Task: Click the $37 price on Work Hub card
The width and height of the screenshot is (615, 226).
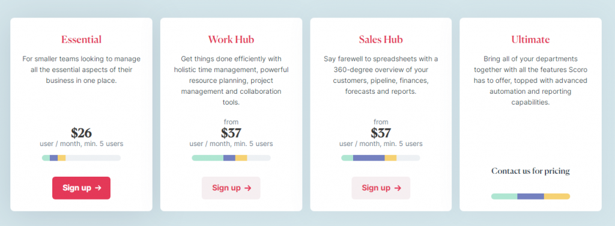Action: click(231, 133)
